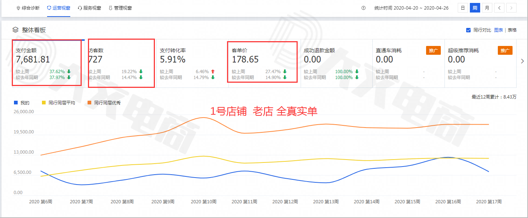Select the 直通车消耗 metric card
The image size is (528, 218).
[408, 63]
